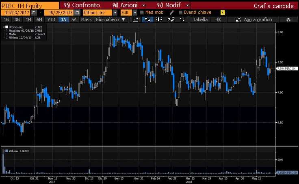Click the 95) Confronto button
Image resolution: width=299 pixels, height=184 pixels.
coord(82,5)
